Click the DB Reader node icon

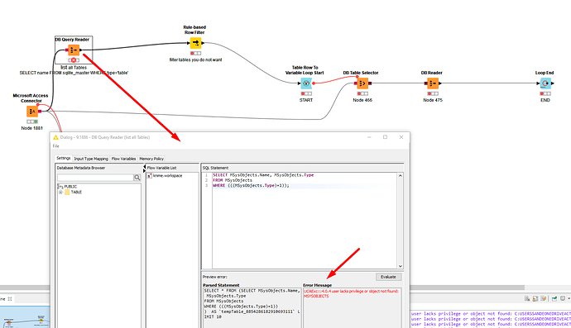point(433,83)
